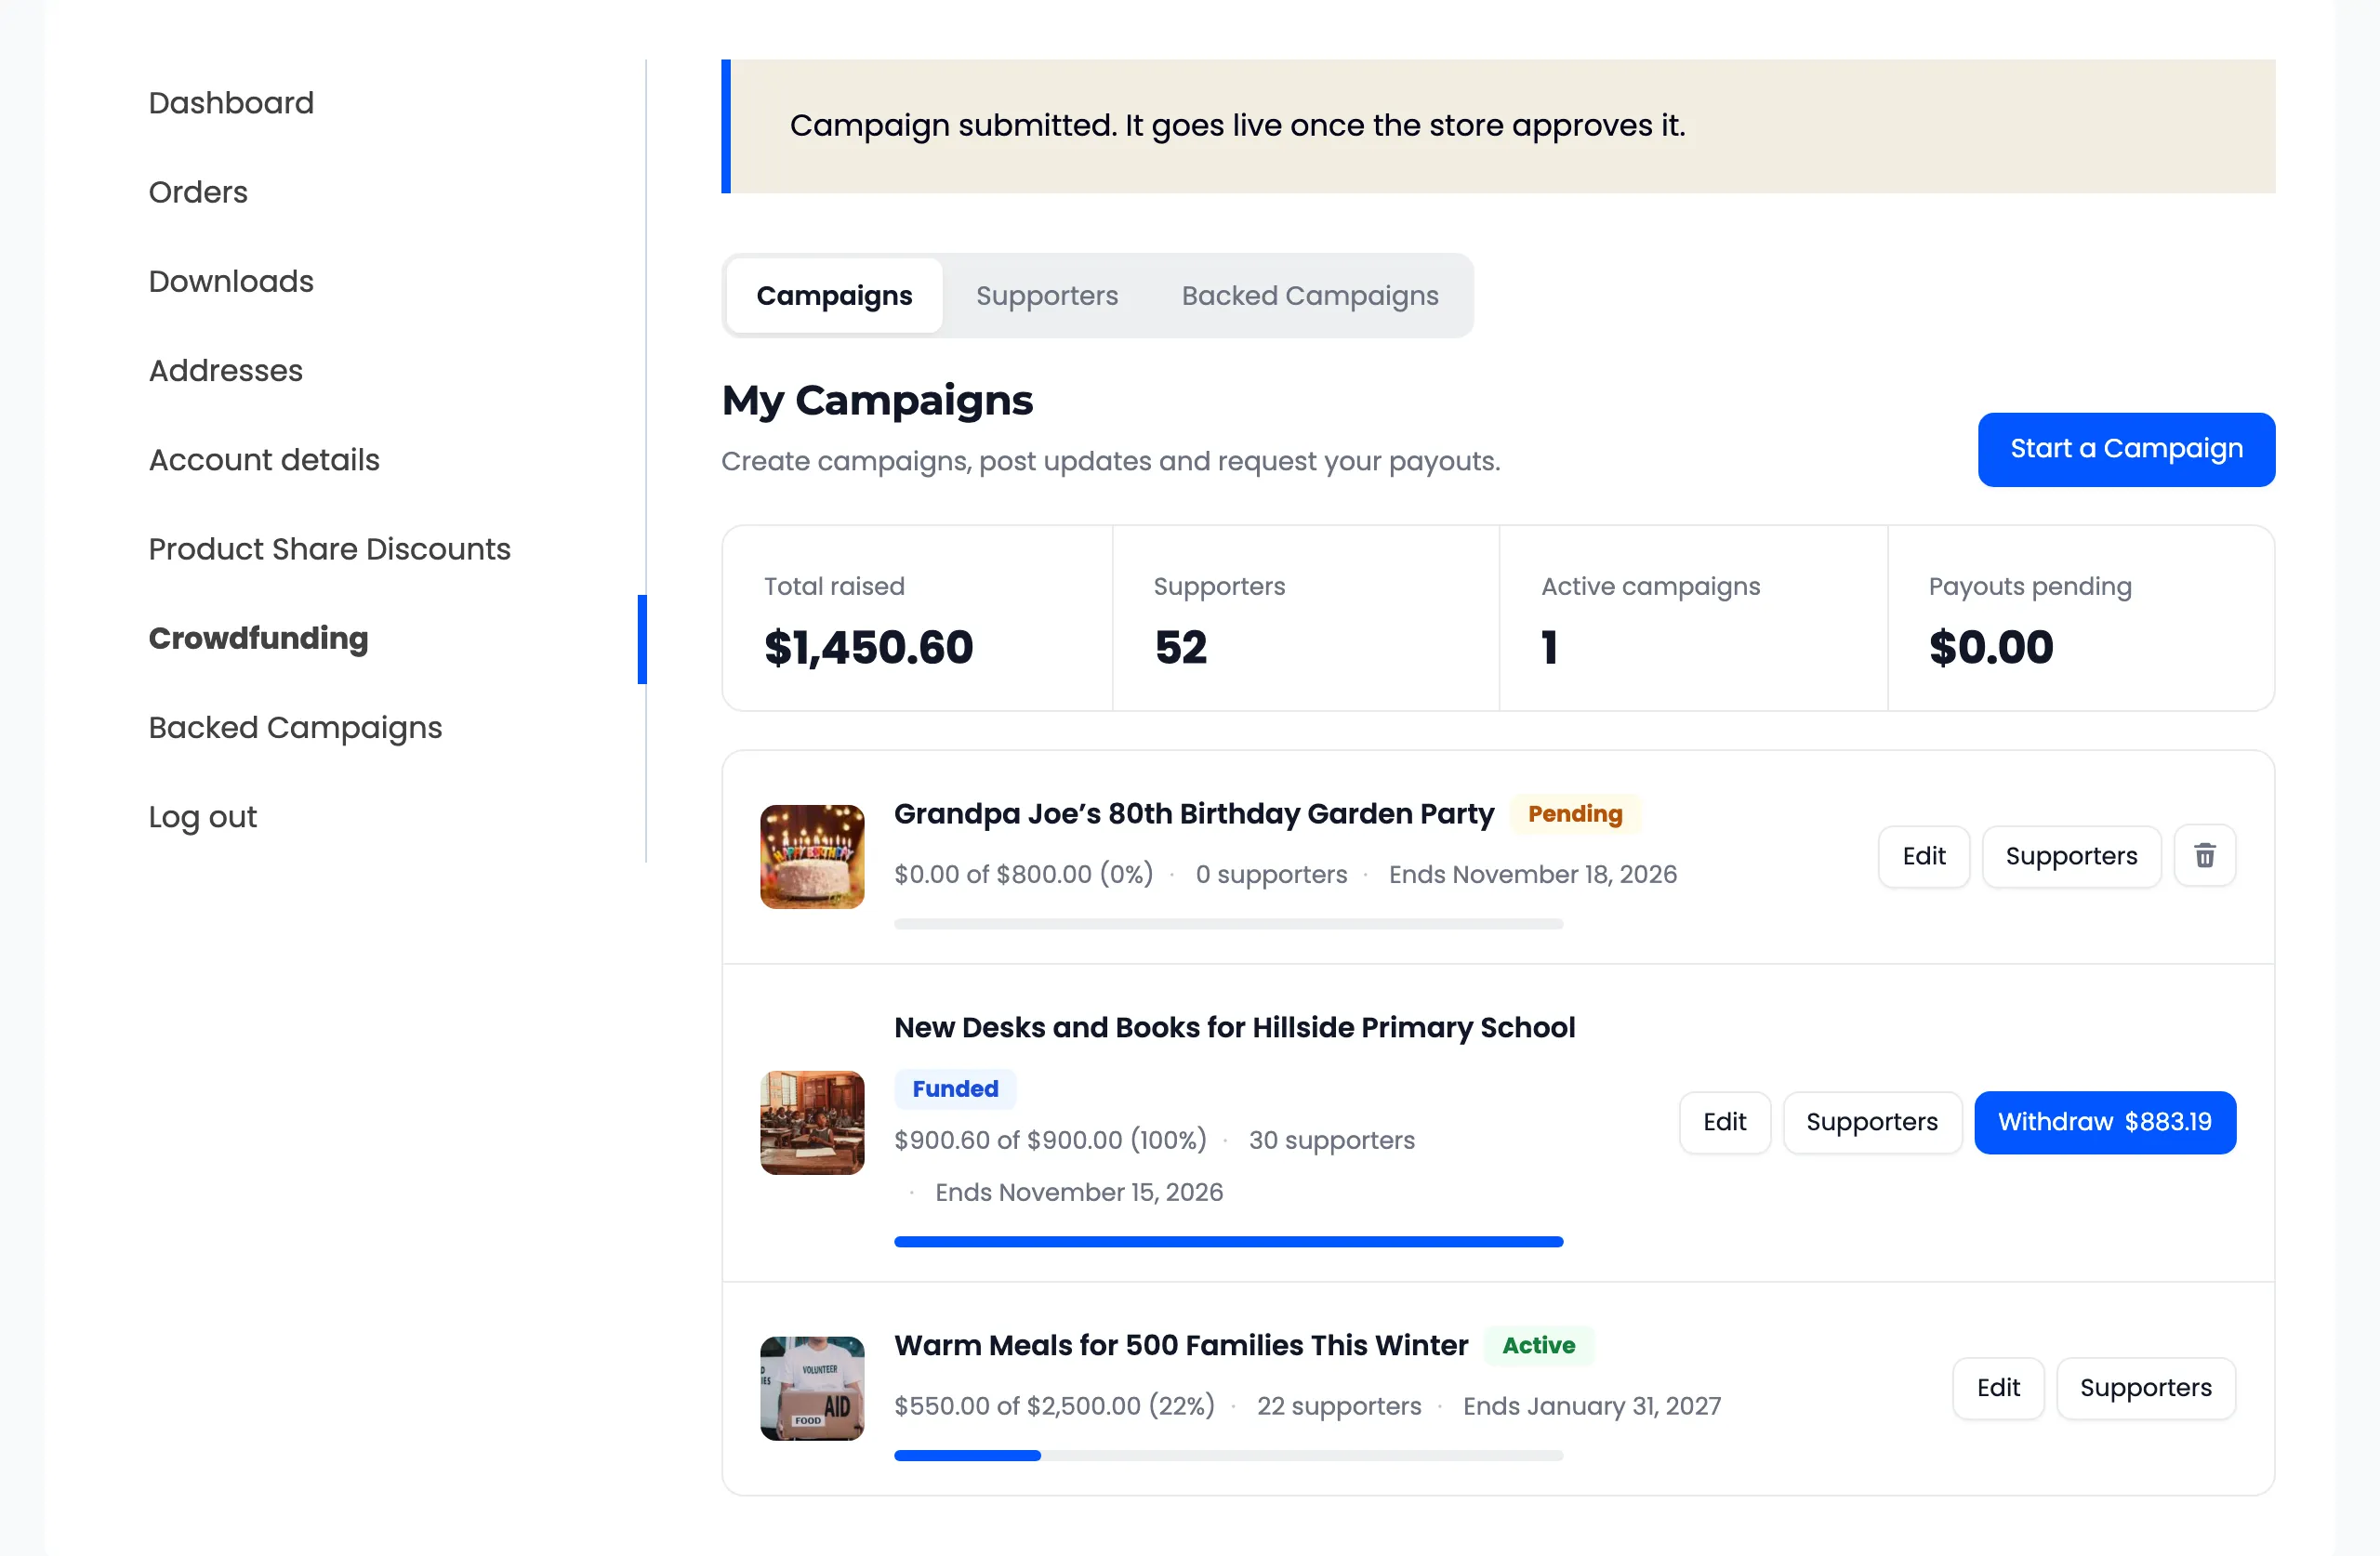Switch to the Backed Campaigns tab
The image size is (2380, 1556).
1310,296
